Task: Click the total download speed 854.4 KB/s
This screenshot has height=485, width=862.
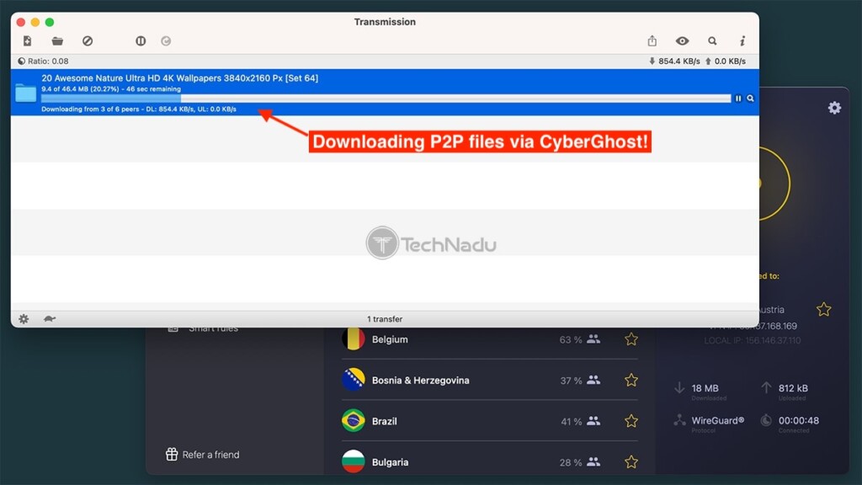Action: [x=674, y=61]
